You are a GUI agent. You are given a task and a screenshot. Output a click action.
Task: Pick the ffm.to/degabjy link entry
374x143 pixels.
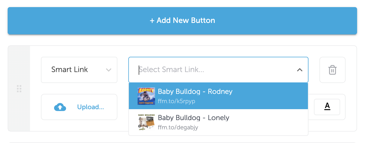pyautogui.click(x=178, y=127)
